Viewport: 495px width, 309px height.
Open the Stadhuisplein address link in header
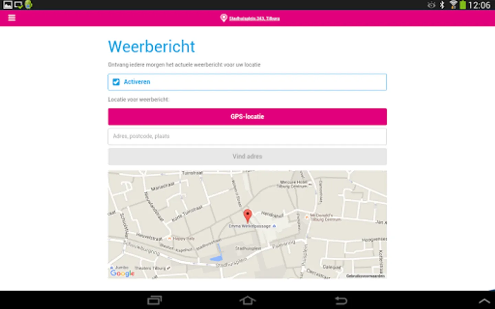254,19
